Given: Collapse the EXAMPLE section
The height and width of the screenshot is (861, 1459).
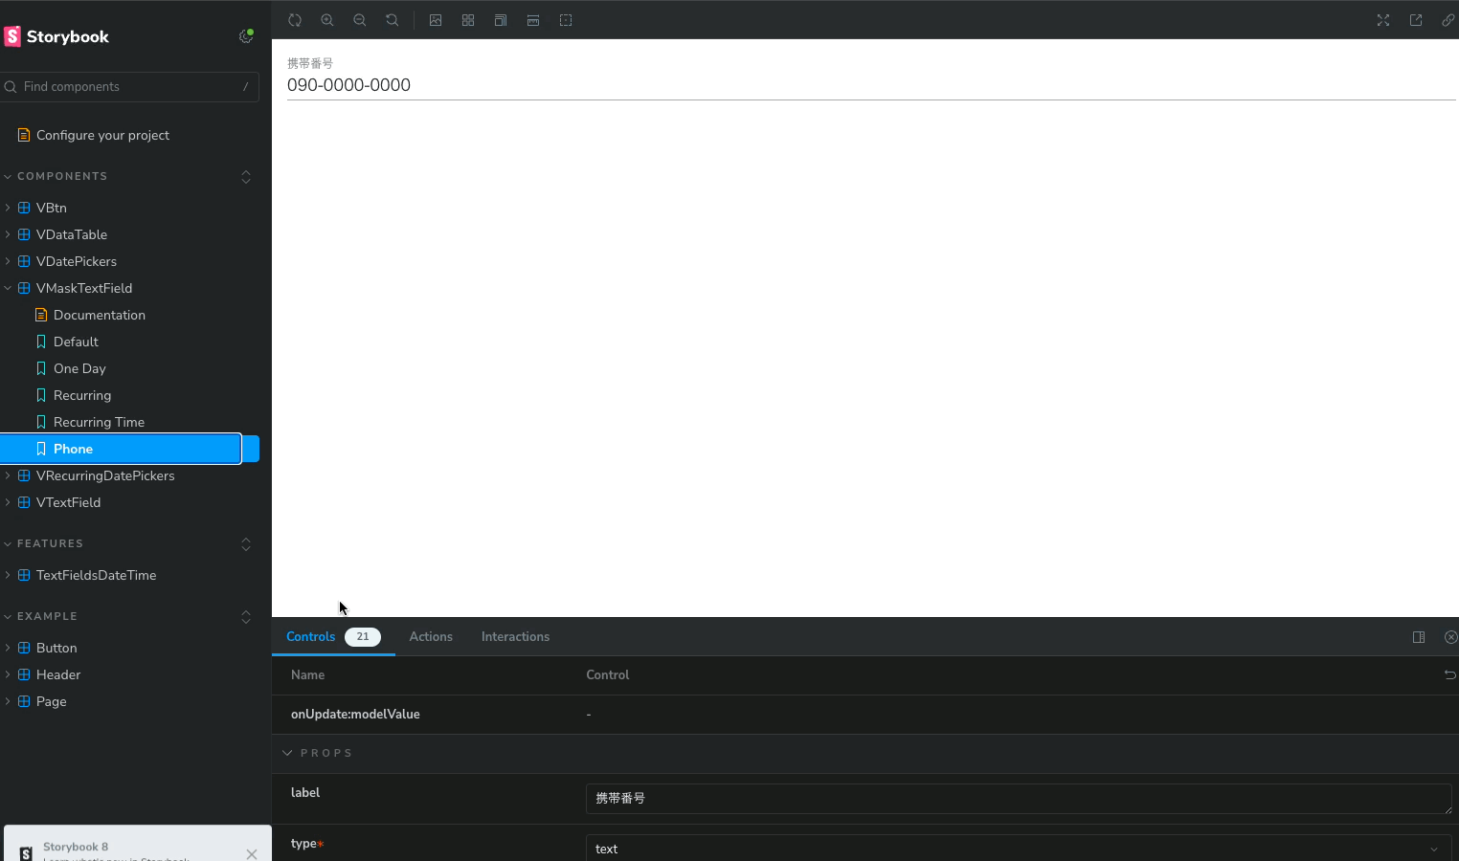Looking at the screenshot, I should [47, 616].
